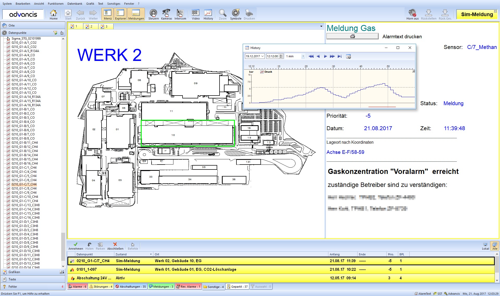
Task: Open the Datenbank menu
Action: tap(75, 4)
